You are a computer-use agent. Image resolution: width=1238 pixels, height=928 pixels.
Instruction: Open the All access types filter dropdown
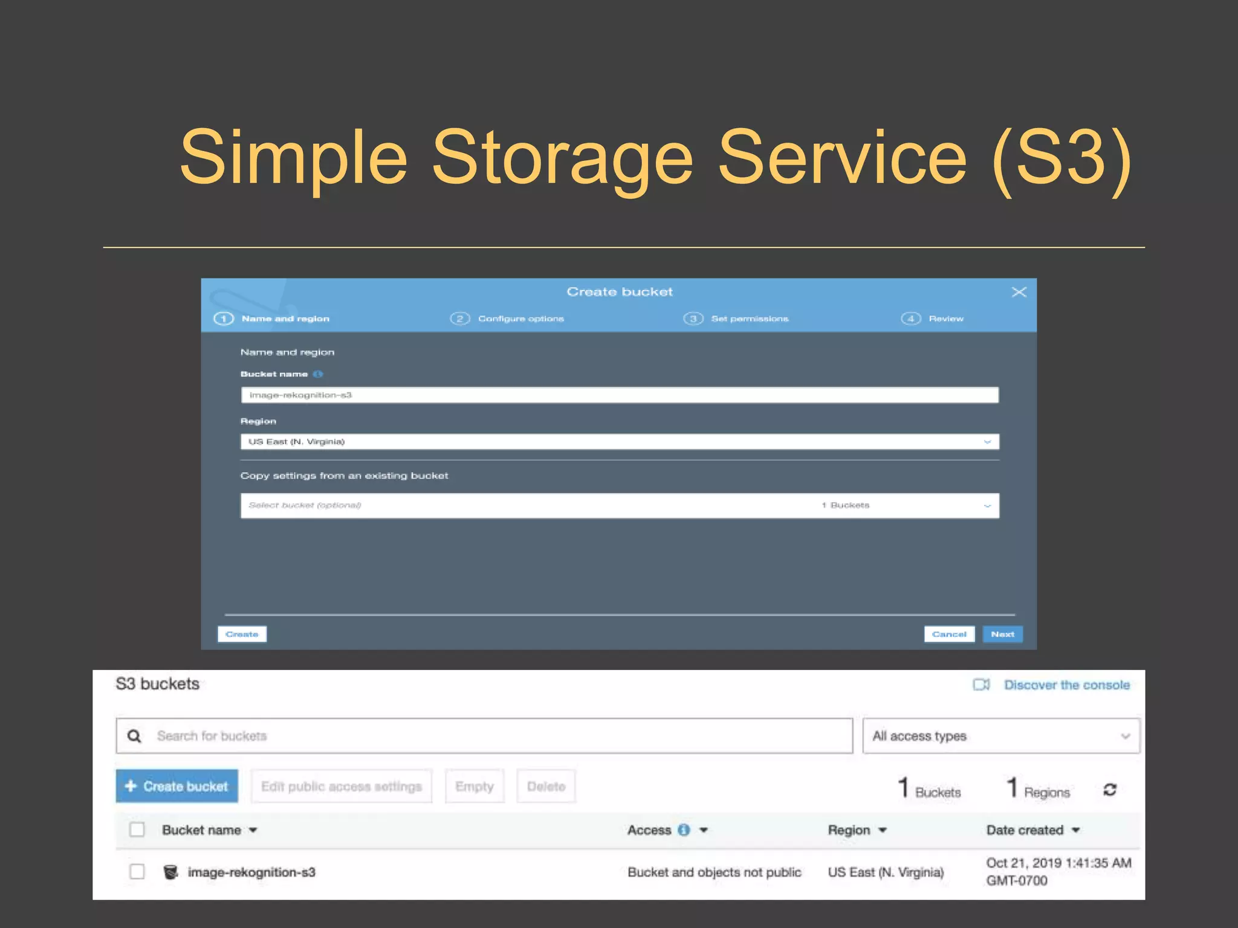(1001, 736)
